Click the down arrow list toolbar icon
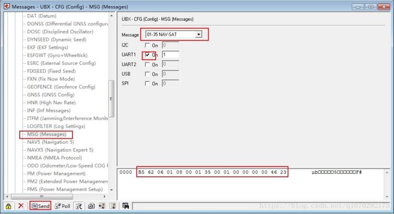 pos(113,206)
